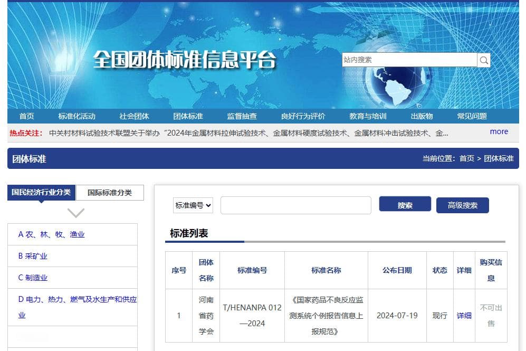Click the 公布日期 column header
Viewport: 526px width, 351px height.
[397, 270]
